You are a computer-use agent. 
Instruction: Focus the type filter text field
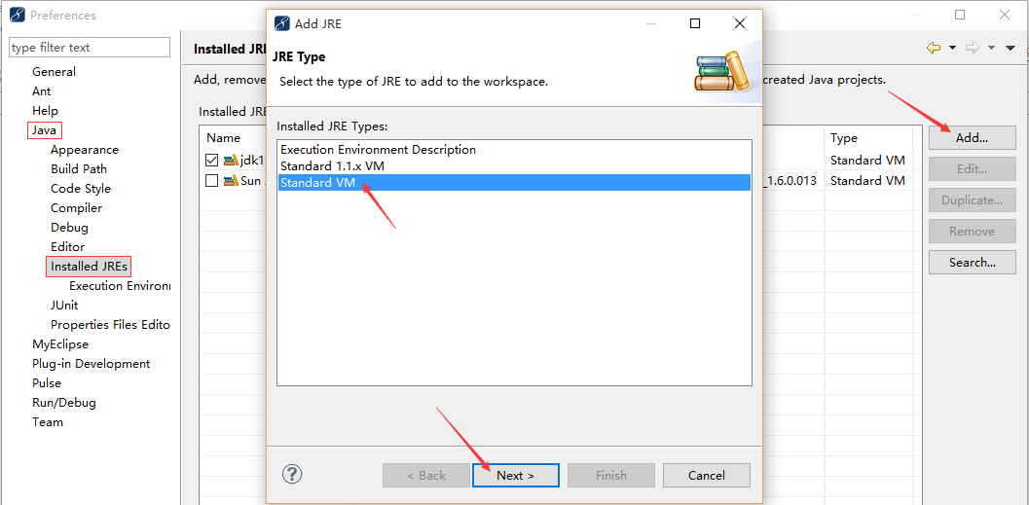(x=90, y=48)
